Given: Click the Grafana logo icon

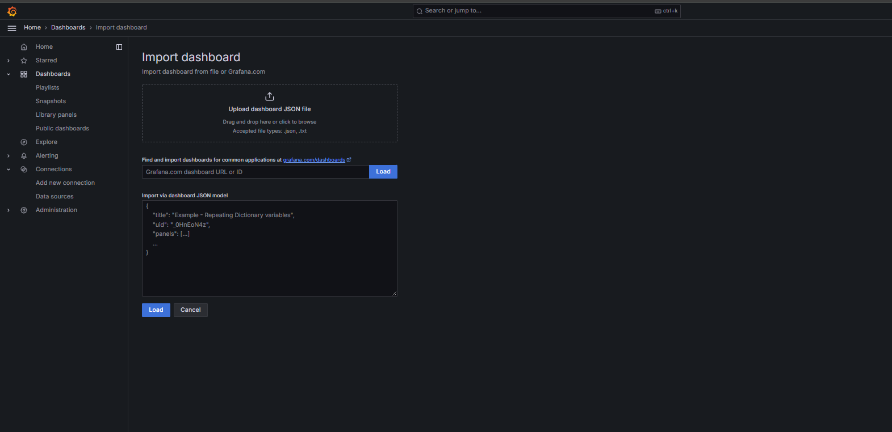Looking at the screenshot, I should pyautogui.click(x=12, y=11).
